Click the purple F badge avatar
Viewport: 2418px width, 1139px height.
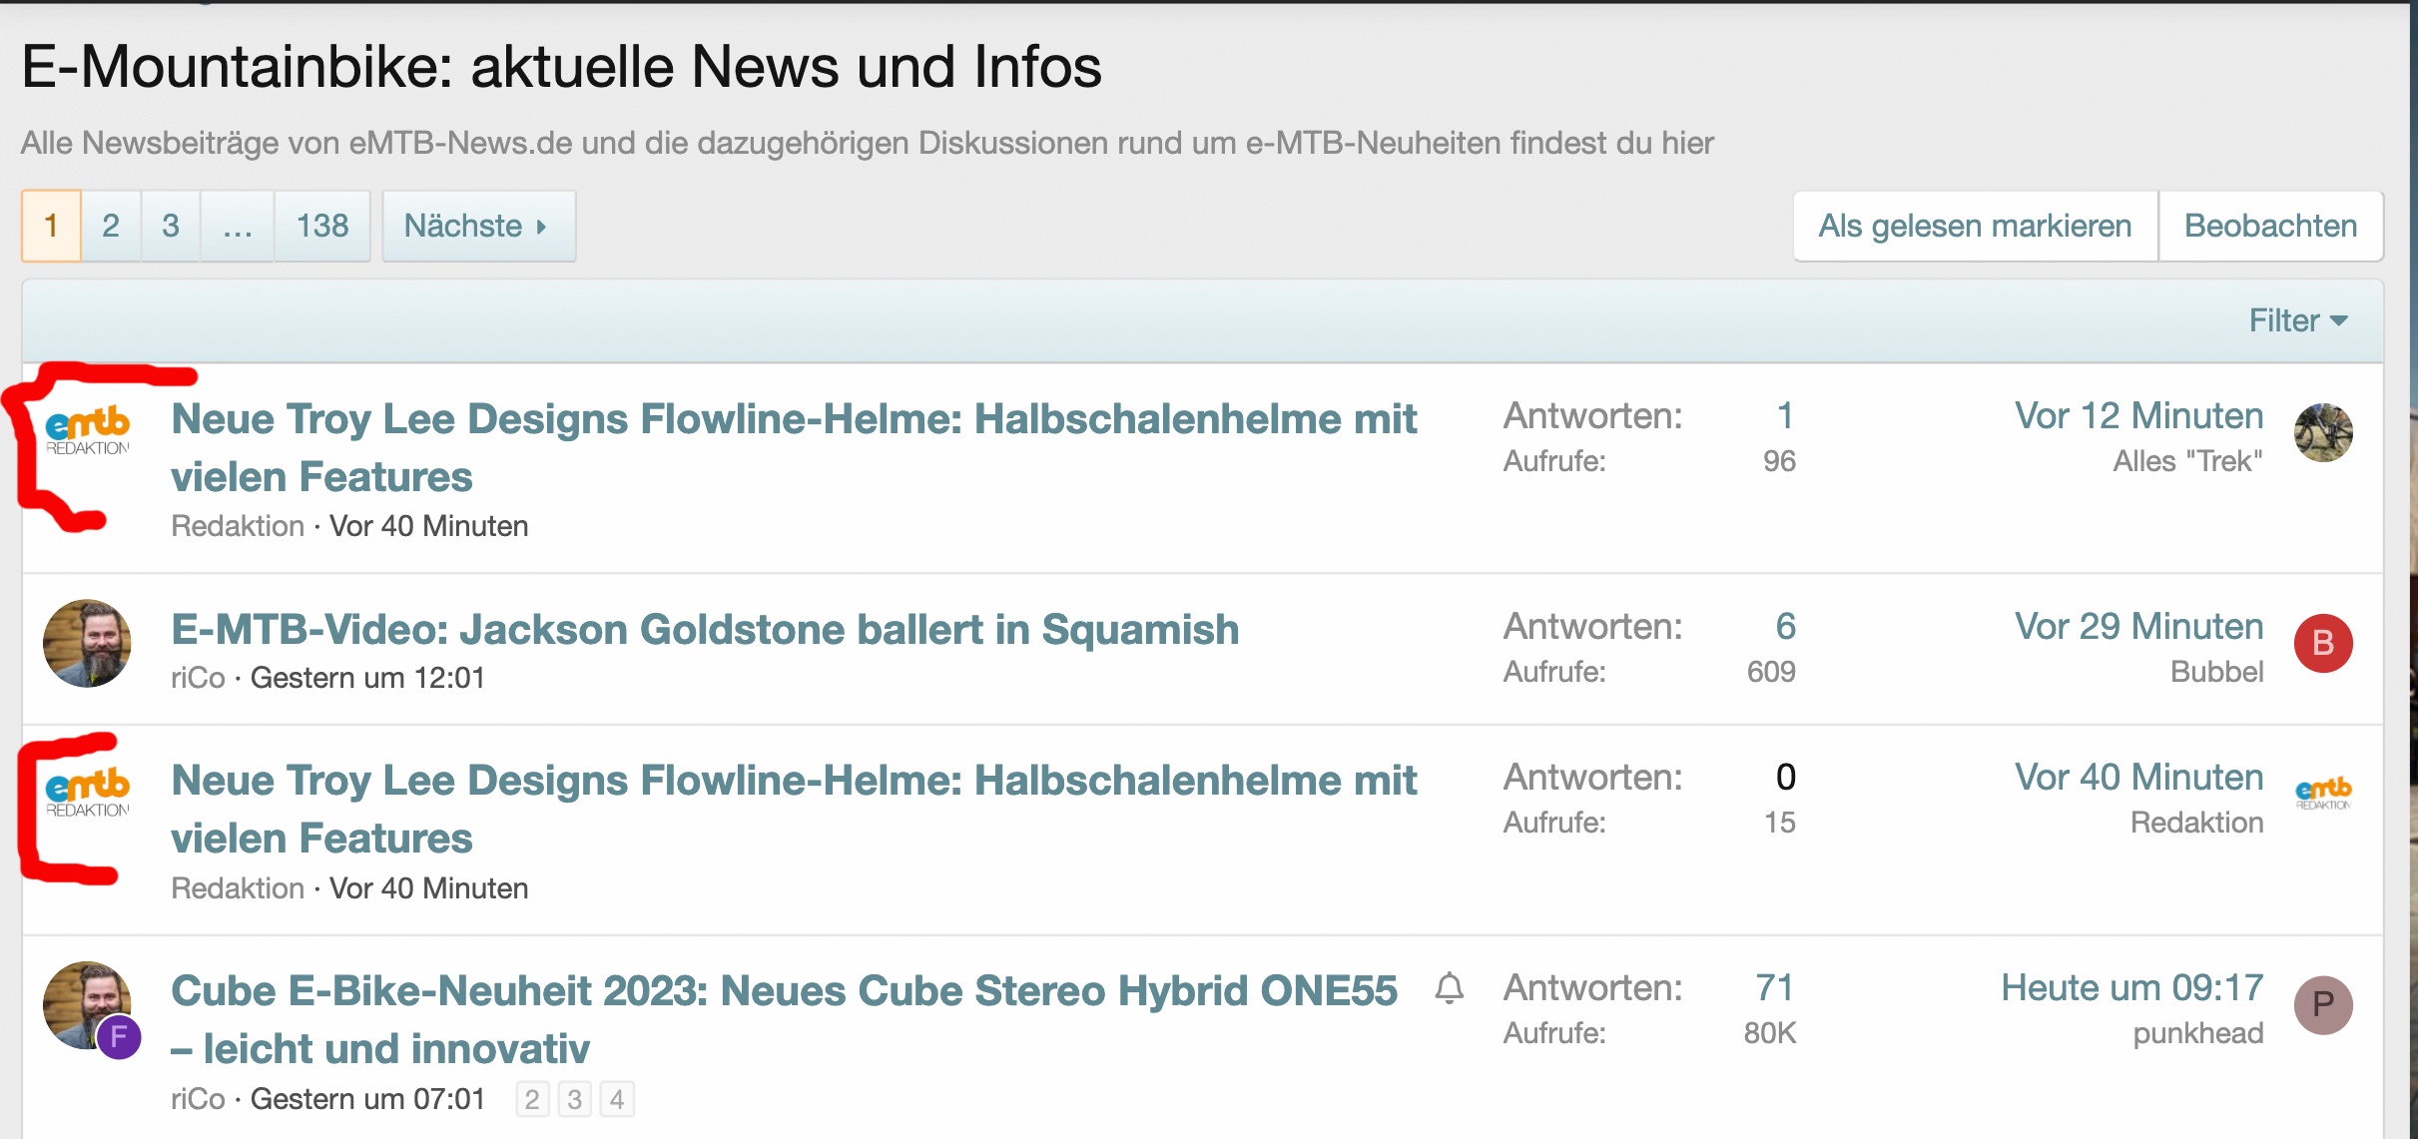coord(119,1037)
